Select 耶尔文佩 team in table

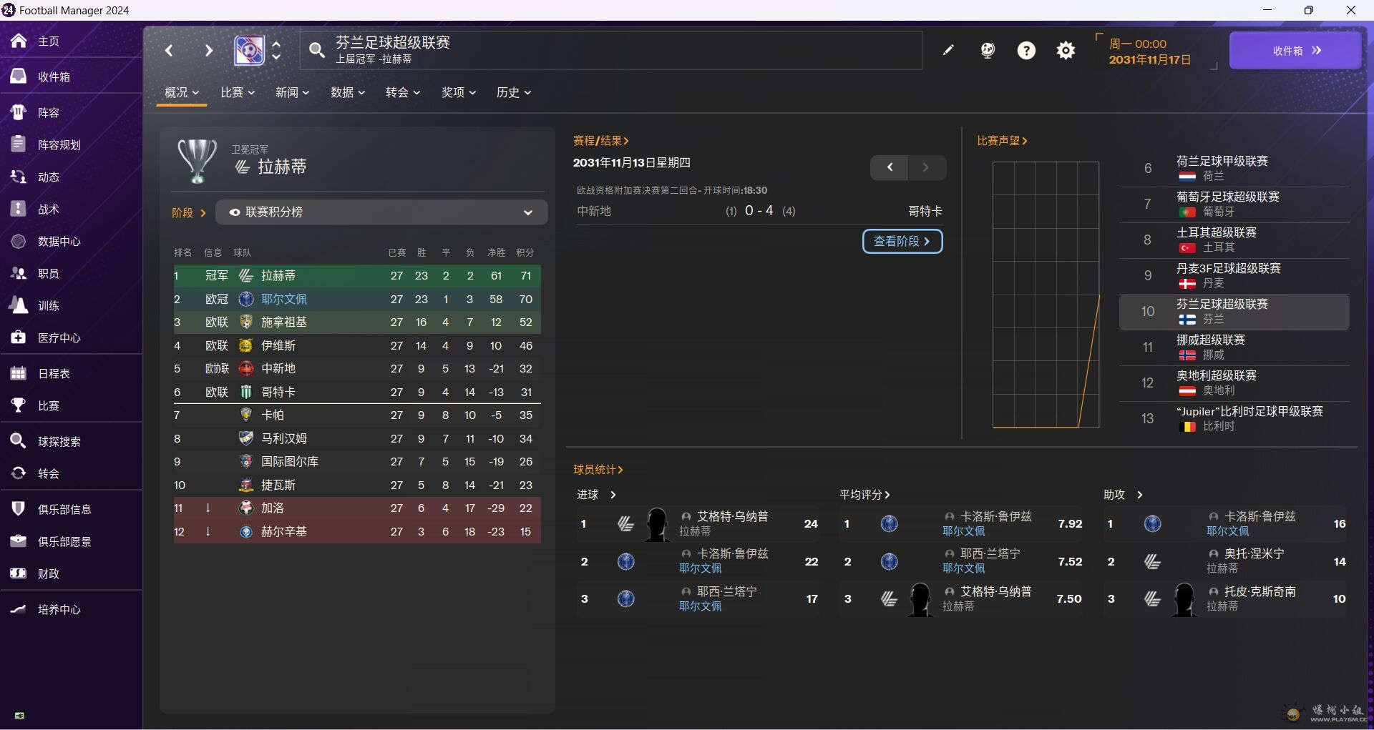pyautogui.click(x=284, y=299)
